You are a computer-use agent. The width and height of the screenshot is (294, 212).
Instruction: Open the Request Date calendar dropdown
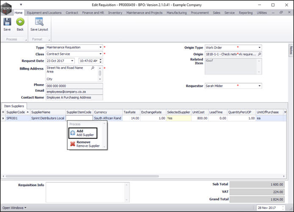click(72, 61)
